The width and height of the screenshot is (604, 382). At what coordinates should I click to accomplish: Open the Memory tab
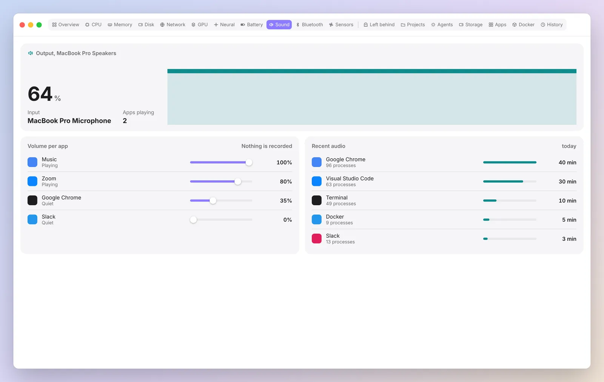120,25
